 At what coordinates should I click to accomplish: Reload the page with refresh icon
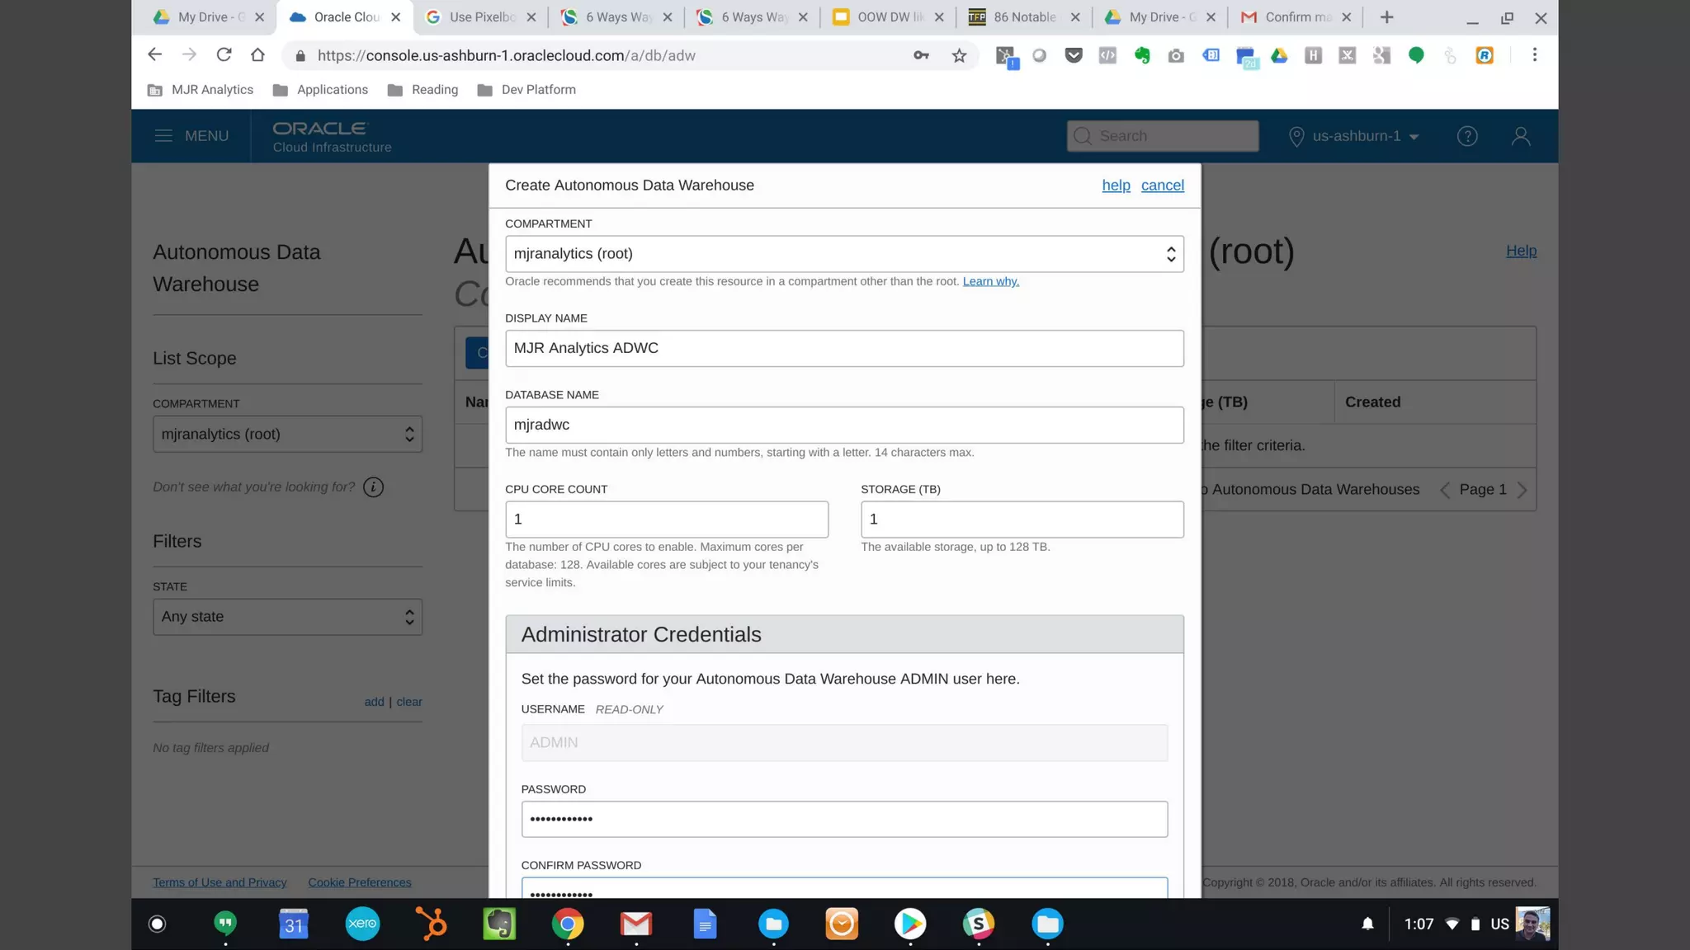224,55
